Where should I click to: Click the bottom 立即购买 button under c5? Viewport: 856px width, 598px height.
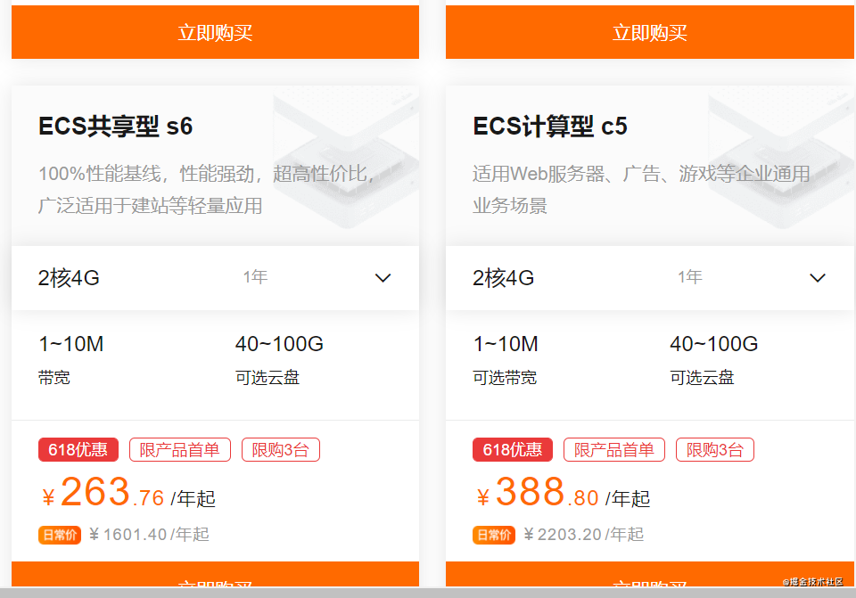[x=650, y=575]
